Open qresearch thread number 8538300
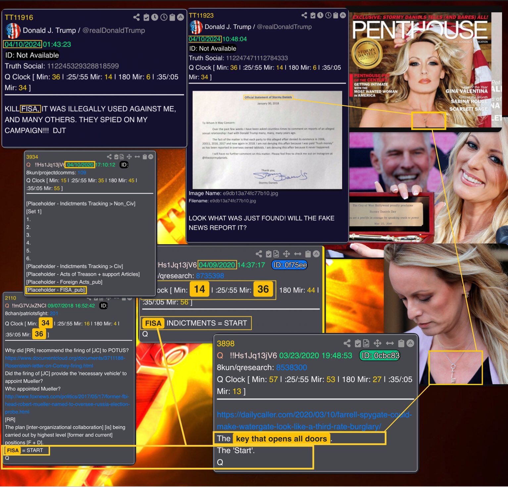 pyautogui.click(x=291, y=367)
